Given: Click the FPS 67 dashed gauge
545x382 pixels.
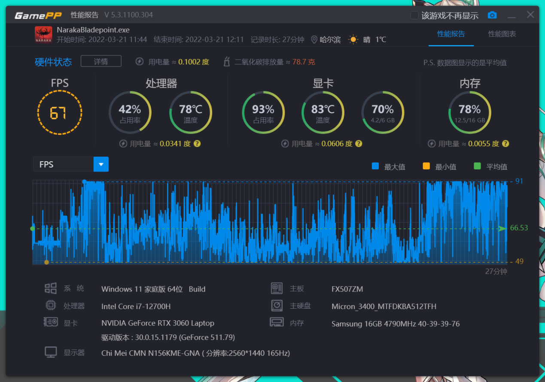Looking at the screenshot, I should (x=60, y=113).
